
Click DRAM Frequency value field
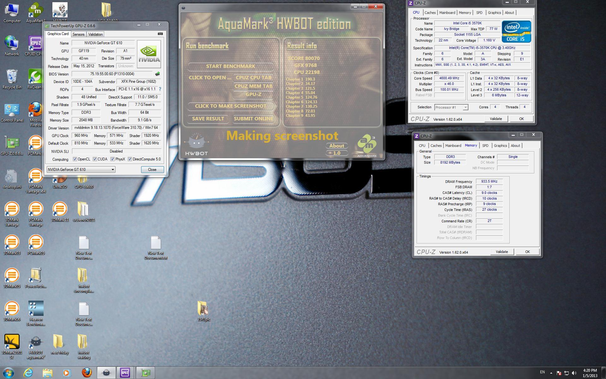click(x=489, y=182)
